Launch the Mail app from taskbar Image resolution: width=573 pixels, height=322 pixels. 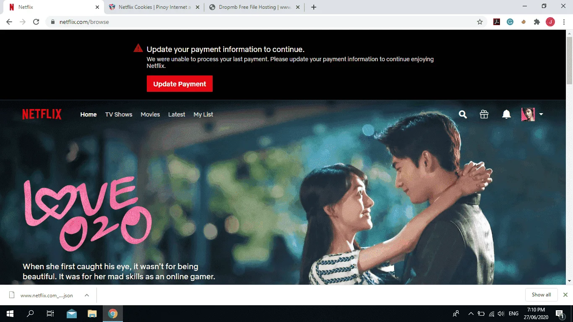tap(72, 314)
